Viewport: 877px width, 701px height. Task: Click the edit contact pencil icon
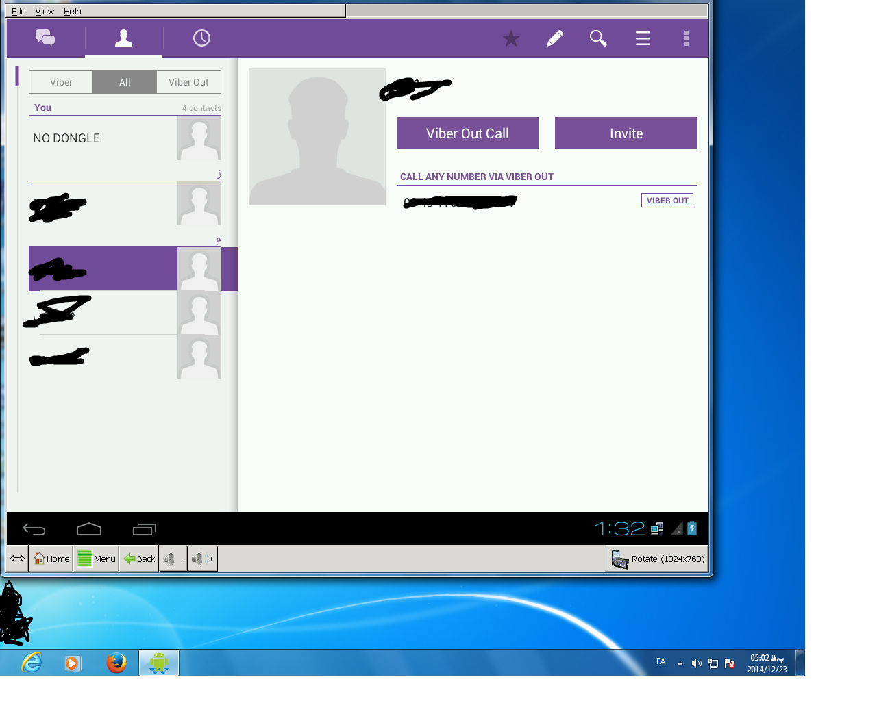click(555, 38)
